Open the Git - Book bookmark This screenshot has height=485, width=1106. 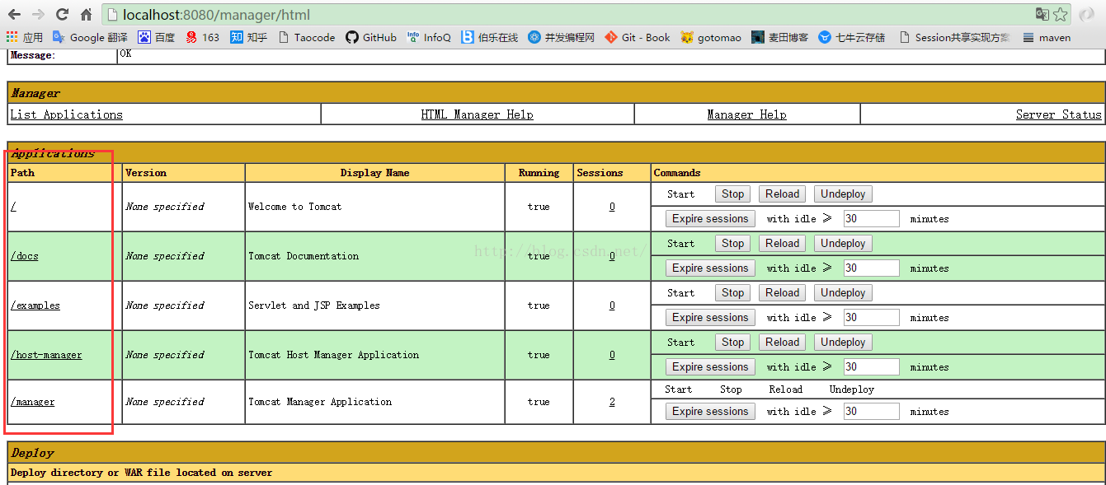tap(638, 37)
